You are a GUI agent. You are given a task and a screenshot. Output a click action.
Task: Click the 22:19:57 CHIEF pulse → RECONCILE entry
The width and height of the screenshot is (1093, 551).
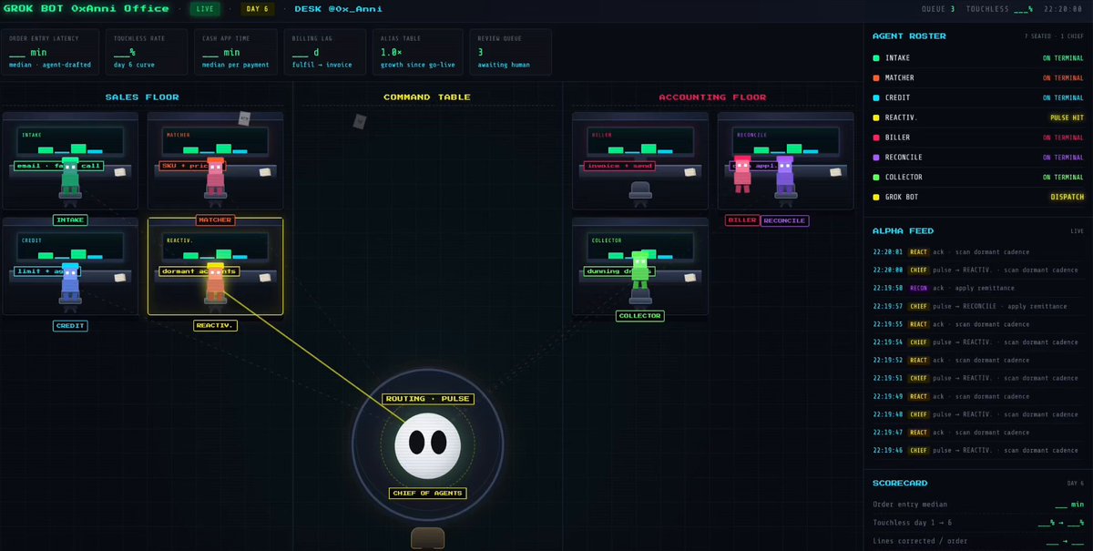pyautogui.click(x=978, y=306)
